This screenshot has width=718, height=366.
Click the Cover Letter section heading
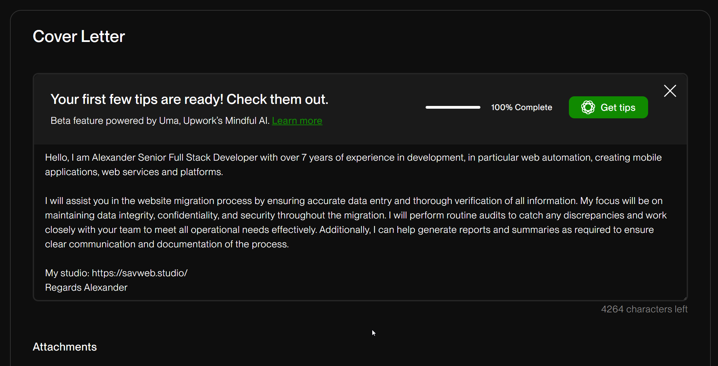click(79, 36)
